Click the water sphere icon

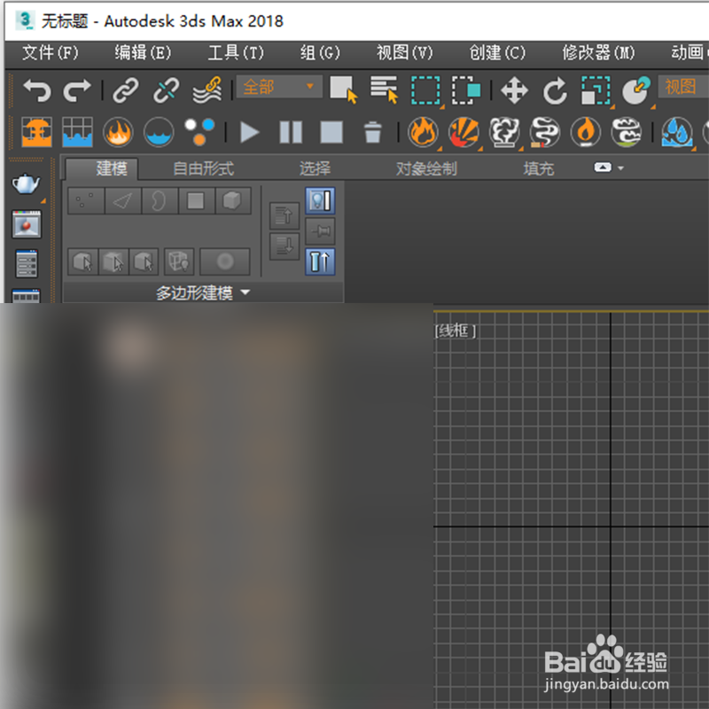point(159,132)
